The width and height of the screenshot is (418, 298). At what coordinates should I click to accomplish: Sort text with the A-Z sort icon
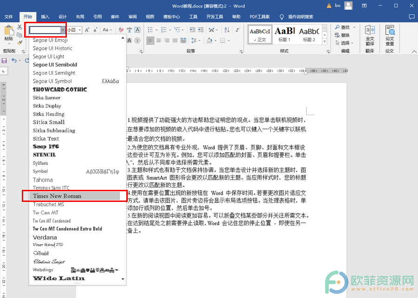click(227, 30)
